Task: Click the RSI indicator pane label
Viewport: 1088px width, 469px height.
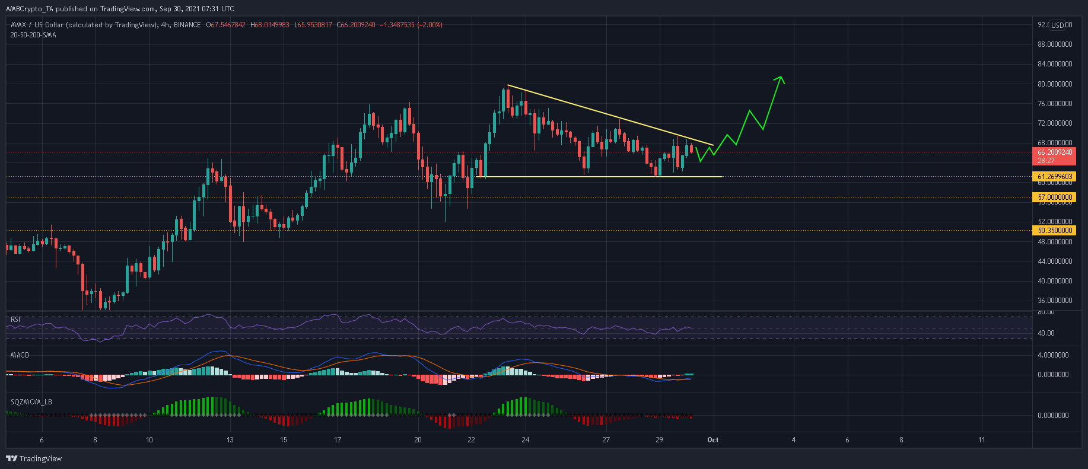Action: coord(15,320)
